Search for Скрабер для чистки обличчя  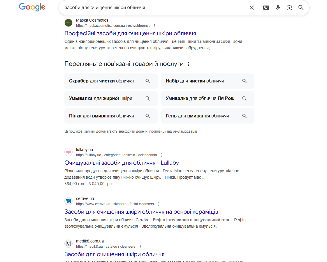coord(111,81)
